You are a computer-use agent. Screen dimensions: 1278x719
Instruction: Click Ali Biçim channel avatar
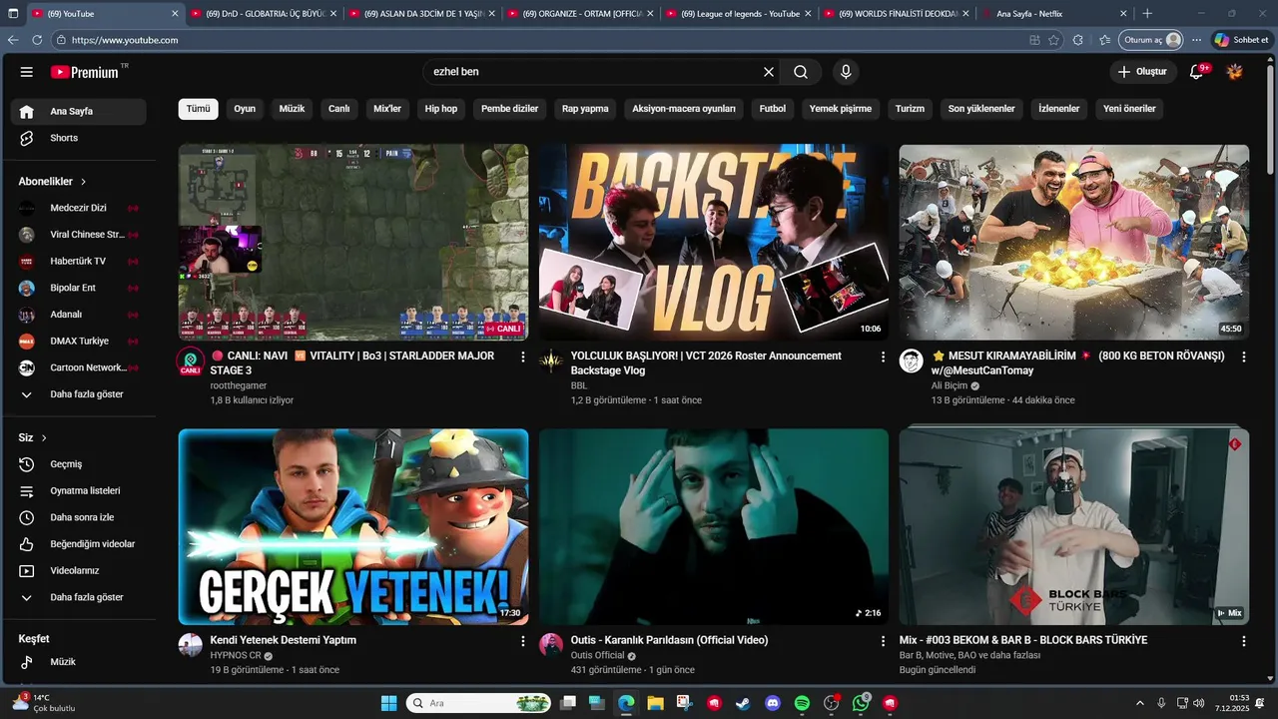(911, 361)
